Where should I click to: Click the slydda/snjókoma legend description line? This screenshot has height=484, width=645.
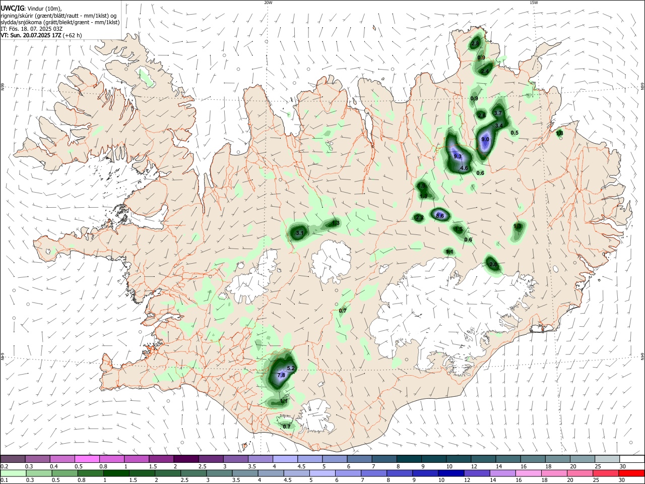tap(60, 22)
